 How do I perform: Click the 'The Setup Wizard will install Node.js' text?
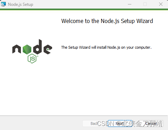[x=106, y=47]
